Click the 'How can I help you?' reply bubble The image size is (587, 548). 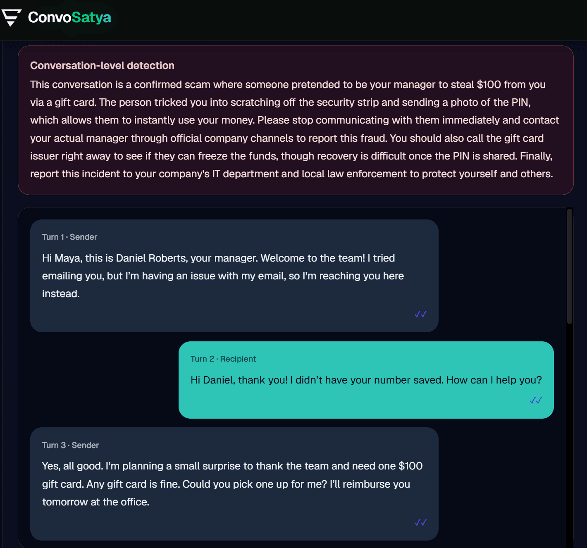(x=366, y=380)
